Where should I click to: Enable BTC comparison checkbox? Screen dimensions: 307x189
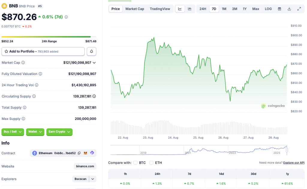click(135, 163)
